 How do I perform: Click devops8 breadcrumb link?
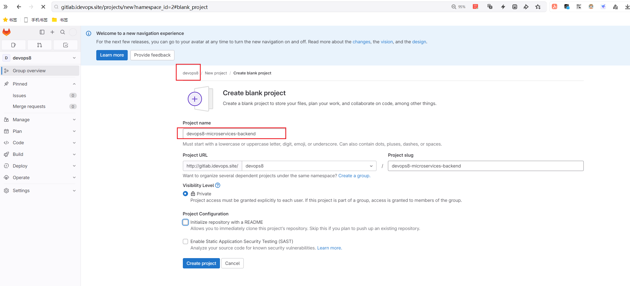(x=190, y=73)
